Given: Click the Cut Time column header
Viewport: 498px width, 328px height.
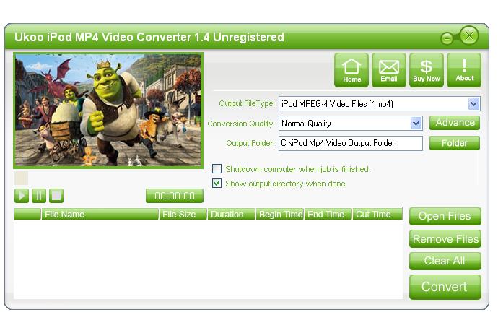Looking at the screenshot, I should tap(377, 215).
